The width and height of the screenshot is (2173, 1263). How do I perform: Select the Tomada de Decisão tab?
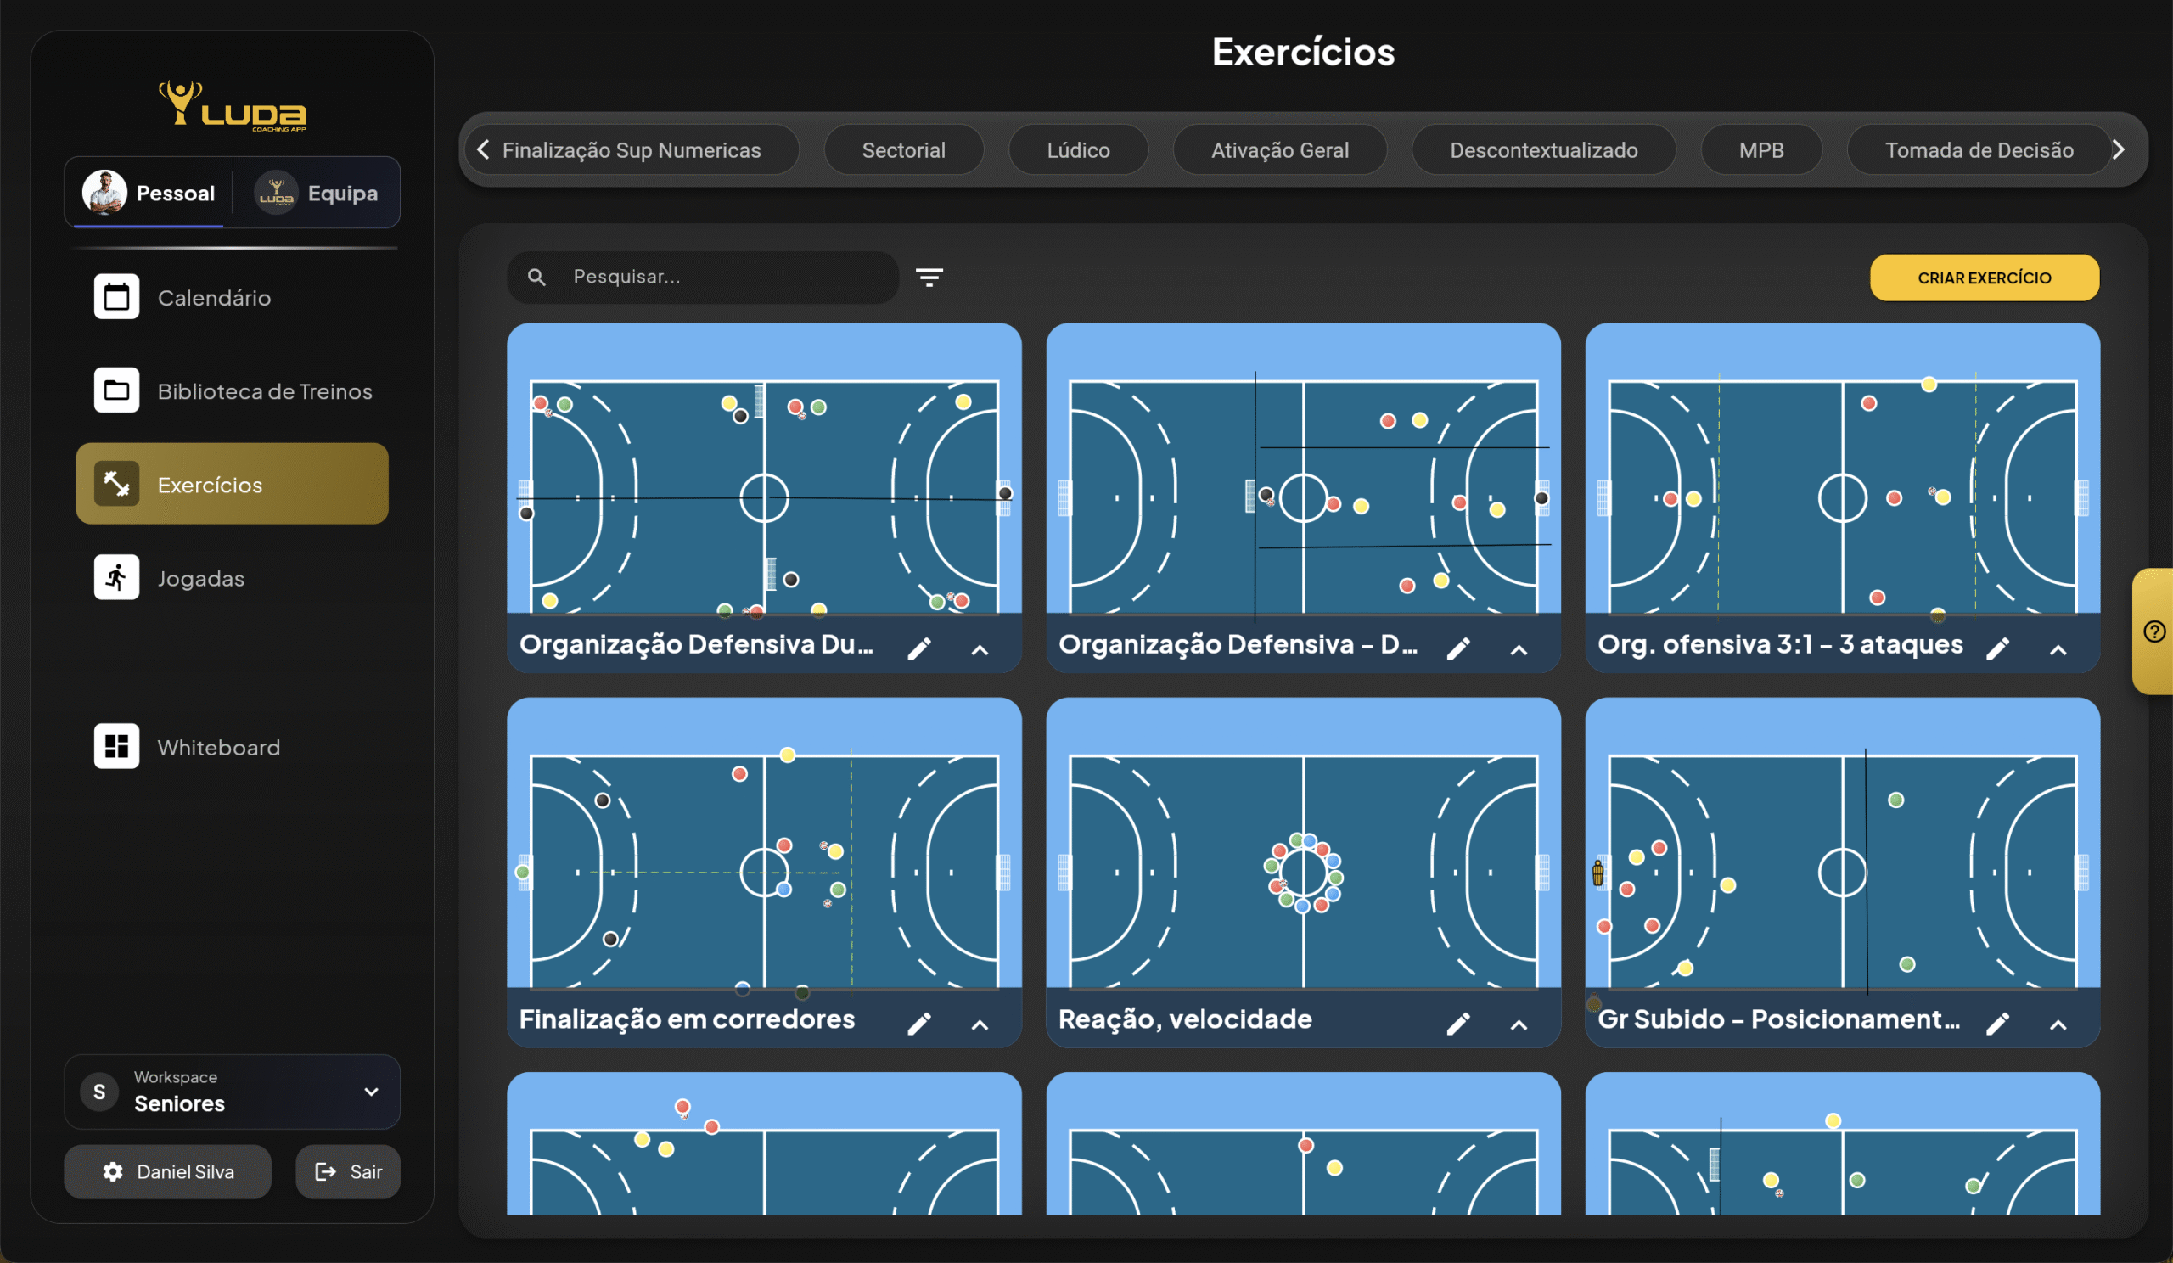click(x=1979, y=150)
